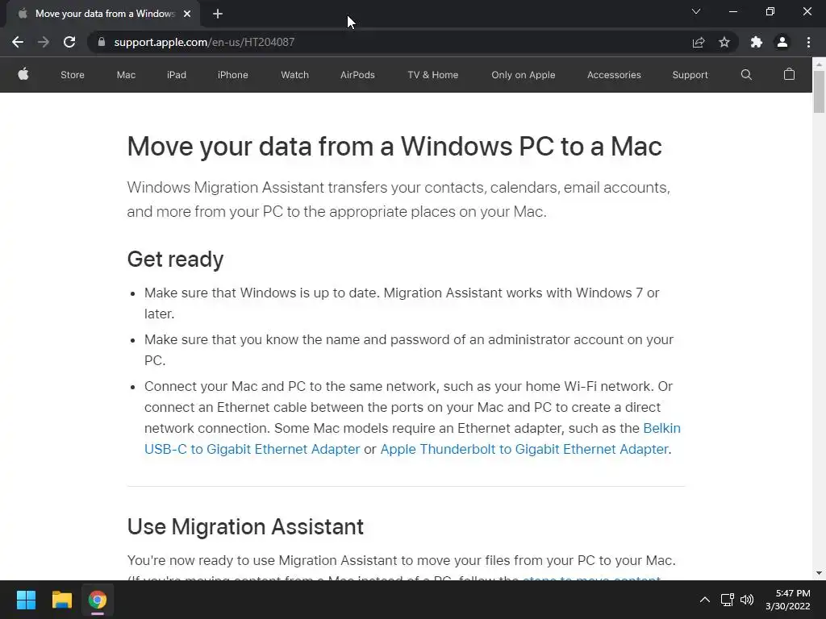826x619 pixels.
Task: Open the Chrome three-dot menu
Action: click(x=808, y=42)
